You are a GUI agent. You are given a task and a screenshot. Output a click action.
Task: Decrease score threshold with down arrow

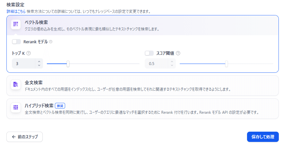(172, 65)
